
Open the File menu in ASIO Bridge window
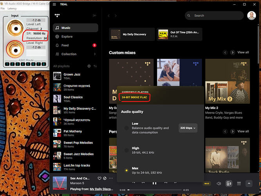(x=3, y=9)
